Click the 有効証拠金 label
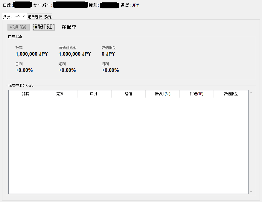 pos(67,48)
